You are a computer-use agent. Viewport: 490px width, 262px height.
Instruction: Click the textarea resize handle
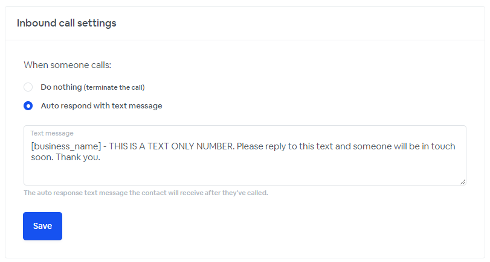[x=463, y=182]
